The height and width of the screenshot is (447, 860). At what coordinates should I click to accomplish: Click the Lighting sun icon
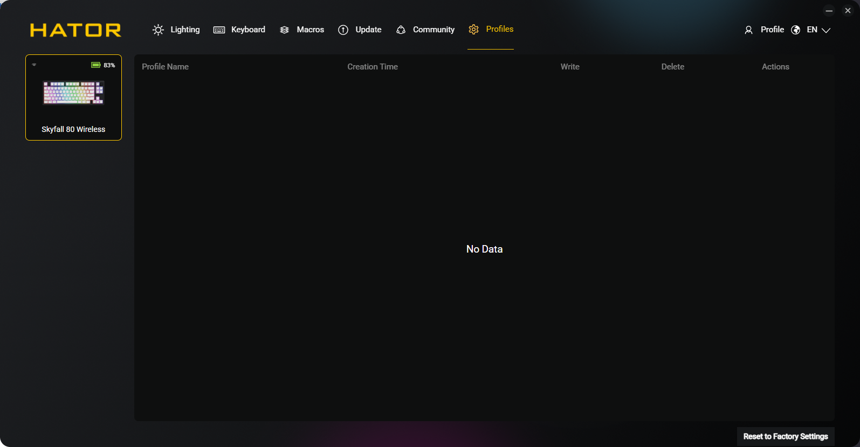tap(158, 30)
